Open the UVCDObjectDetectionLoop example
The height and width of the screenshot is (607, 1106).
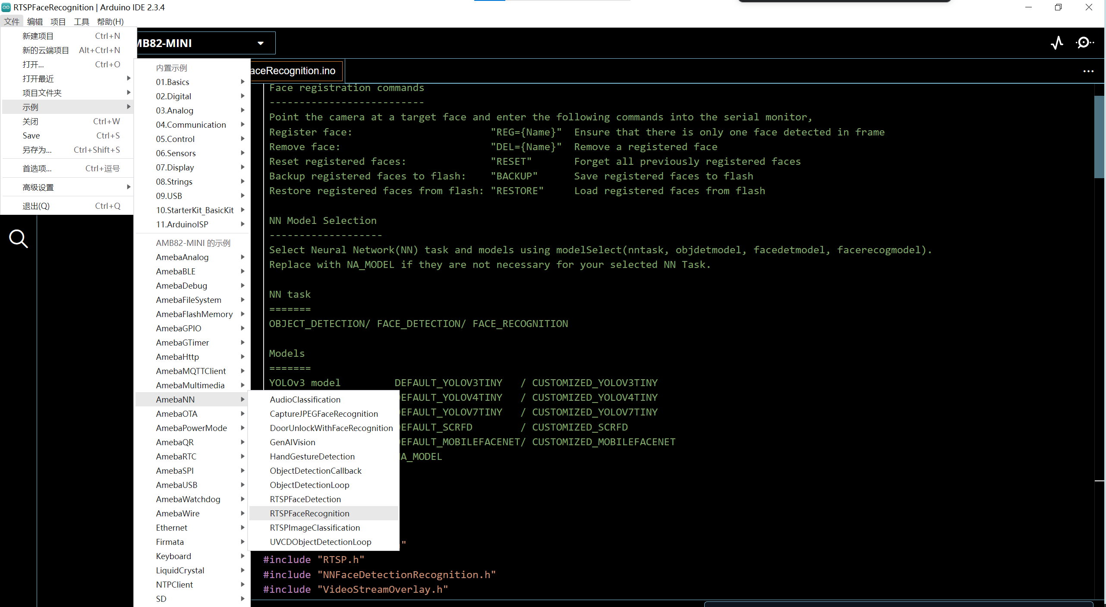click(x=324, y=542)
